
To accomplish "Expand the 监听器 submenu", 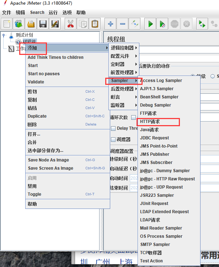I will pos(124,105).
